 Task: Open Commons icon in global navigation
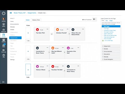click(4, 51)
